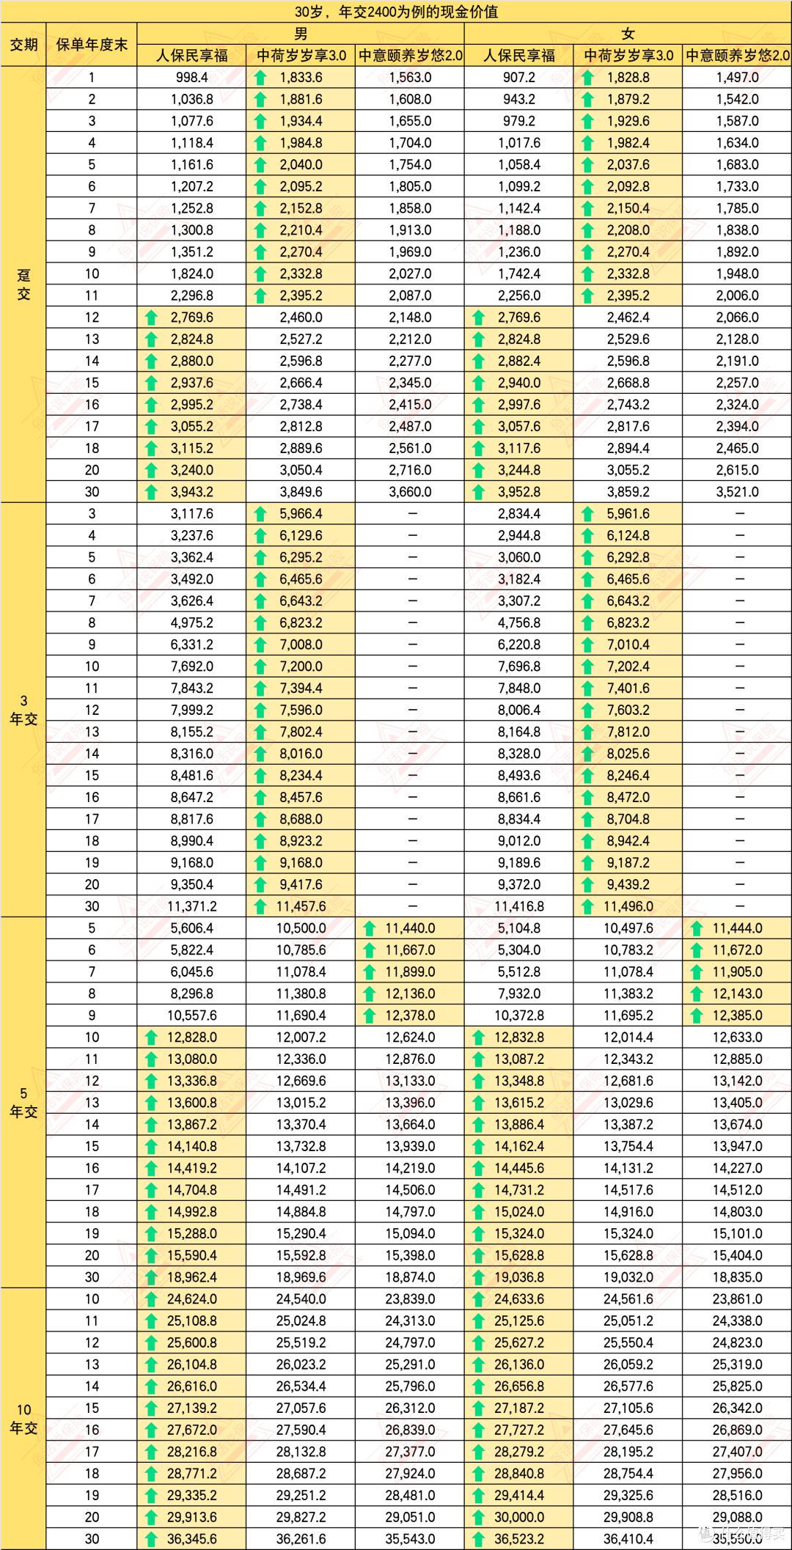Click green up arrow beside 36,345.6
The width and height of the screenshot is (792, 1550).
click(x=151, y=1540)
